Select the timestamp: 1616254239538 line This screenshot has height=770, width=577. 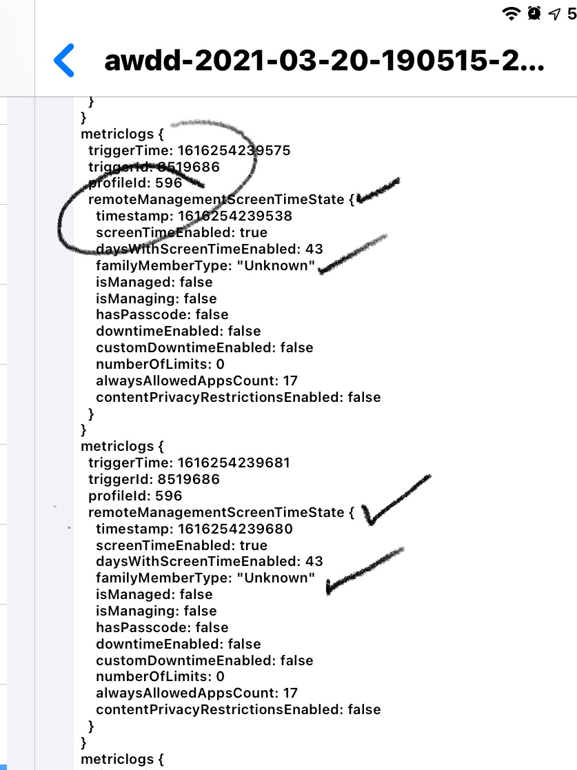pos(194,216)
